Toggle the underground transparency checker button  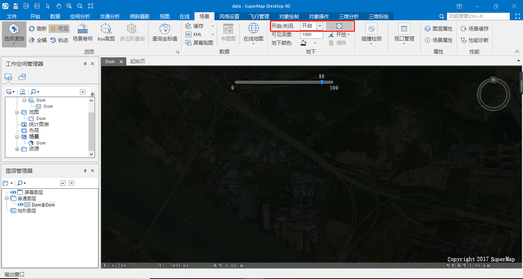click(x=339, y=26)
